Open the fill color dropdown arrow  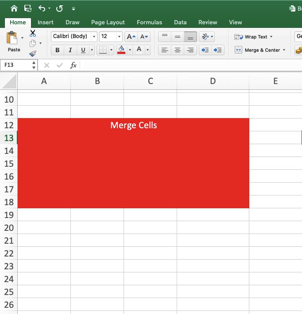[130, 50]
